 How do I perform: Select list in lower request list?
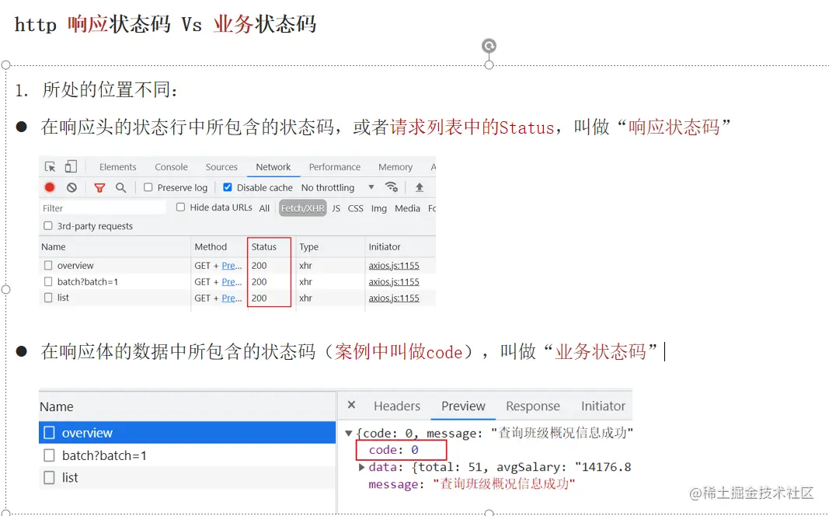click(x=187, y=478)
